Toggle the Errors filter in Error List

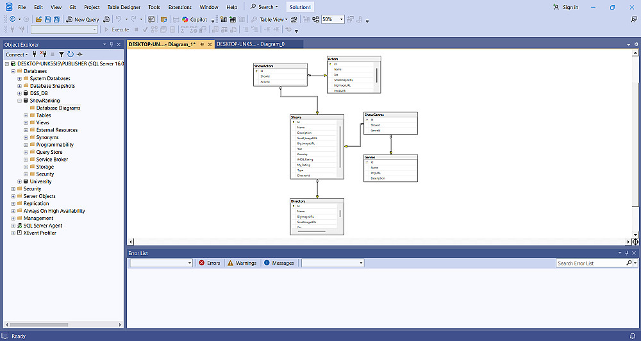210,263
